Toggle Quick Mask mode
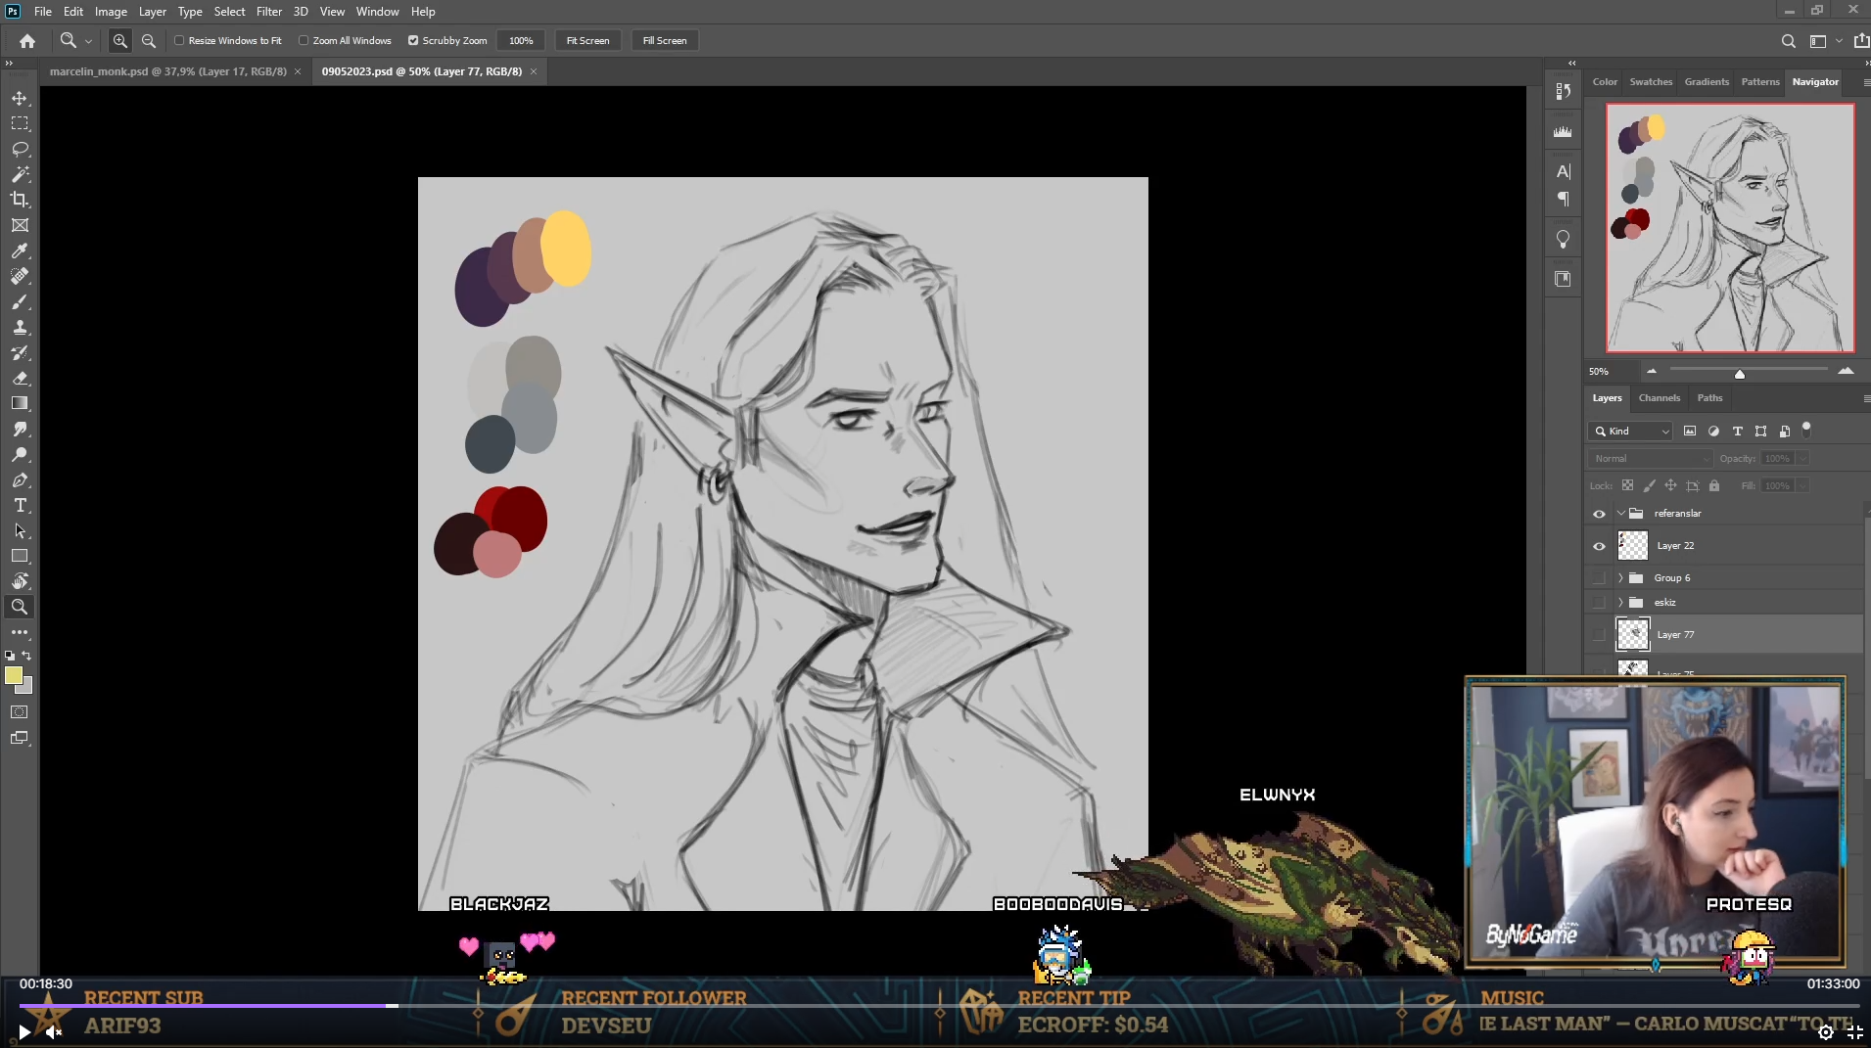1871x1048 pixels. point(20,712)
